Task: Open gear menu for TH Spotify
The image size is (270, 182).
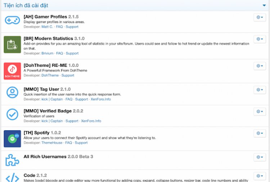Action: click(260, 133)
